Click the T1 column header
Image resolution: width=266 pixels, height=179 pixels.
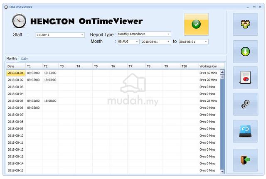34,66
